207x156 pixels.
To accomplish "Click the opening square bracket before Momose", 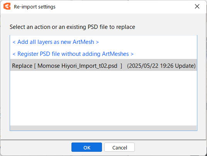I will coord(35,66).
